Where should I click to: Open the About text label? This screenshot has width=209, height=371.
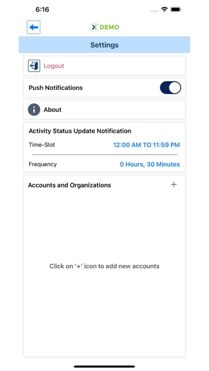click(x=53, y=110)
